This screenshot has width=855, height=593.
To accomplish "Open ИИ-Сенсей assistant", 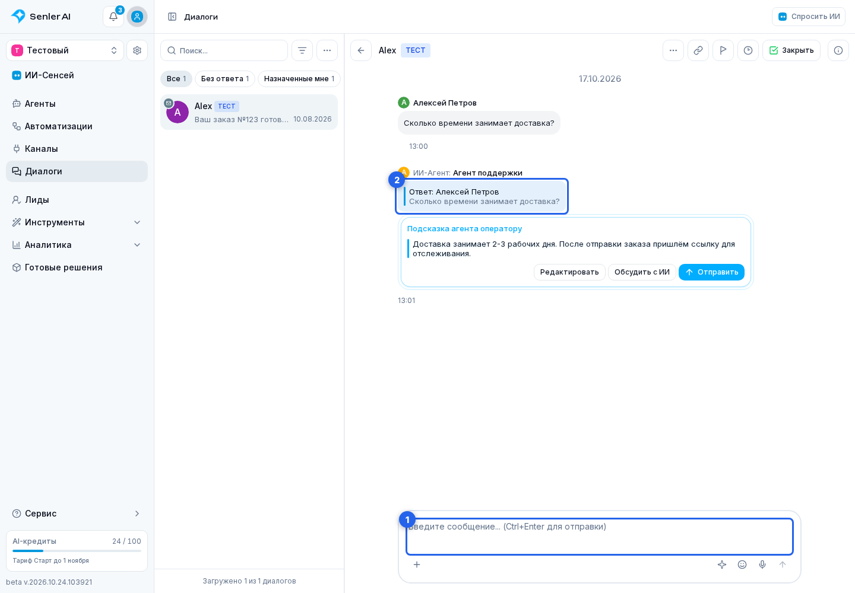I will (77, 75).
